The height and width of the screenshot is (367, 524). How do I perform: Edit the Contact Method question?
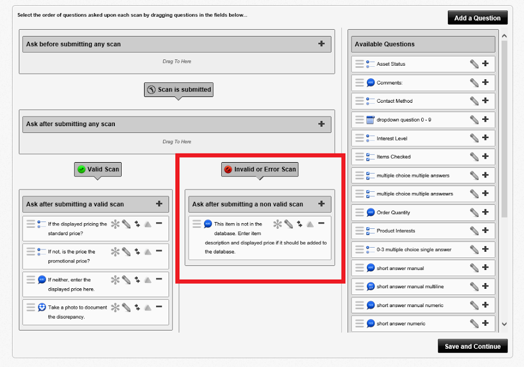(474, 100)
